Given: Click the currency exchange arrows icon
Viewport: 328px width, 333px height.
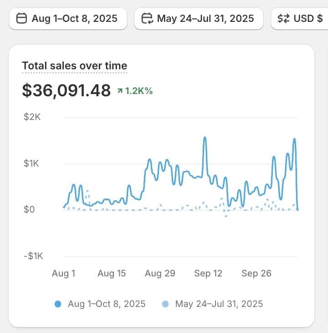Looking at the screenshot, I should point(283,19).
